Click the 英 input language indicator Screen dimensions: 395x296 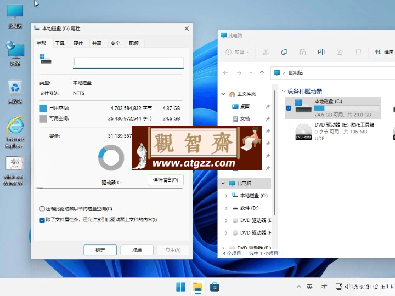coord(309,287)
